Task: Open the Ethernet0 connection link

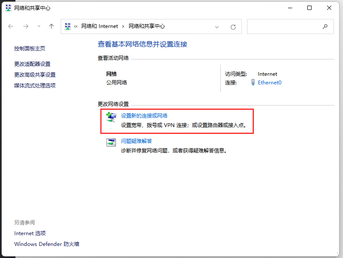Action: click(x=269, y=82)
